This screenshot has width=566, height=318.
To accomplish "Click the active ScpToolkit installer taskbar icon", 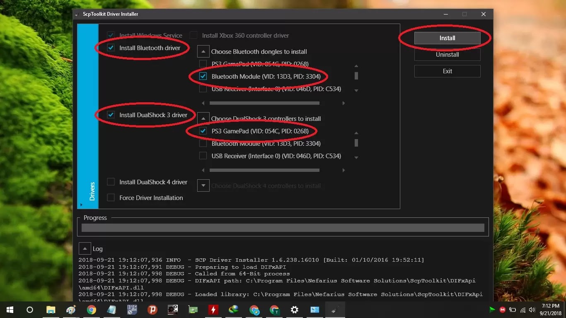I will tap(335, 310).
